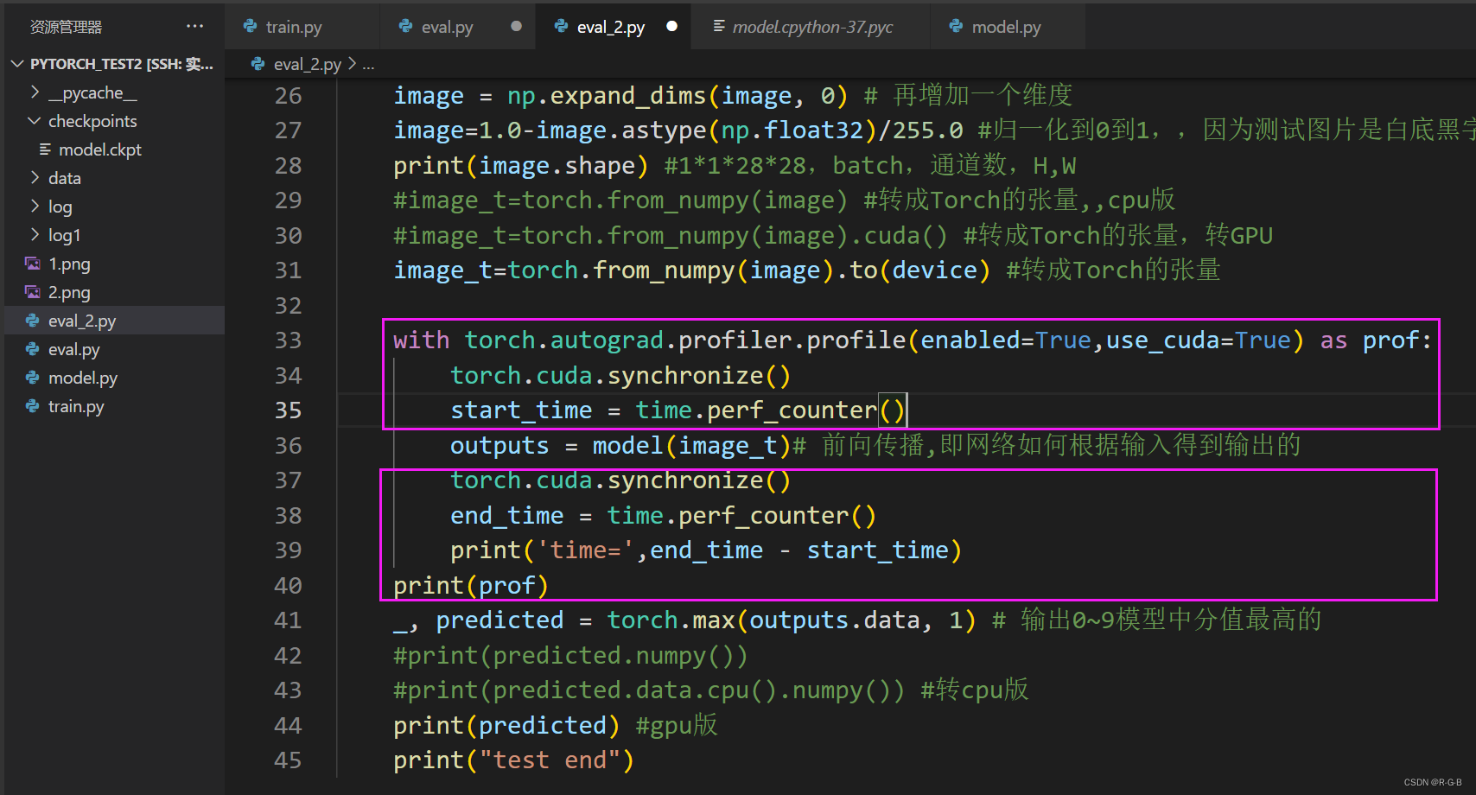Viewport: 1476px width, 795px height.
Task: Click the Python icon beside eval_2.py in explorer
Action: [x=33, y=321]
